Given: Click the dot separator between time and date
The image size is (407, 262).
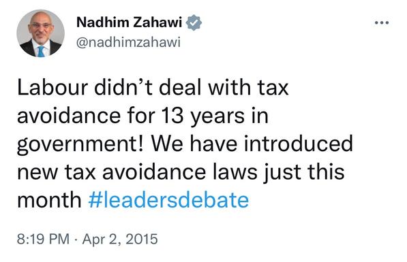Looking at the screenshot, I should coord(76,239).
